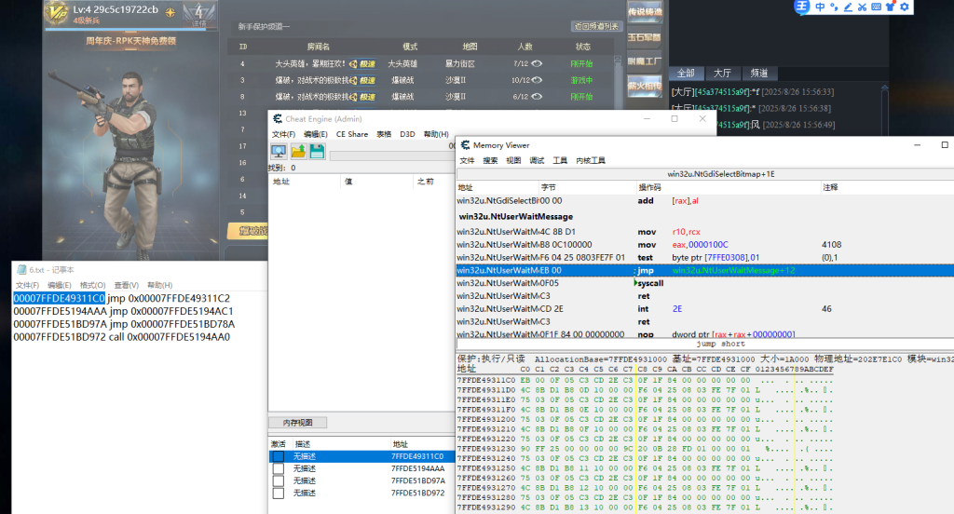This screenshot has height=514, width=954.
Task: Click 内存视图 button in Cheat Engine
Action: pos(297,422)
